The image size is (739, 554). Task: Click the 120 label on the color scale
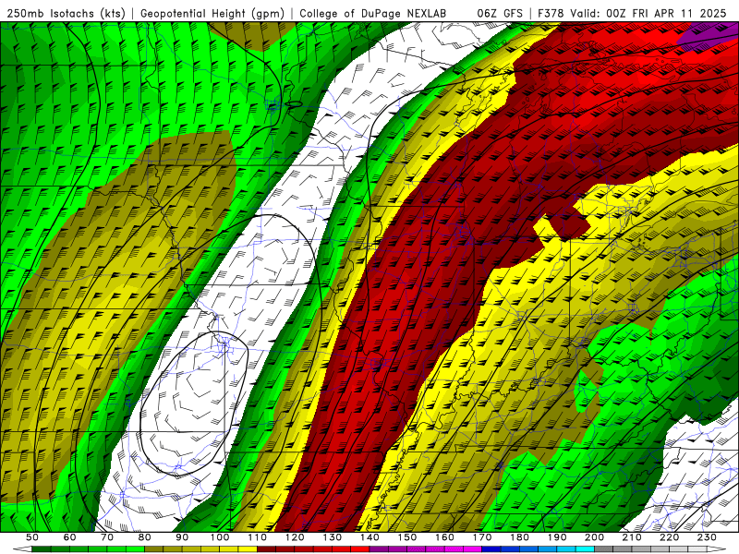point(295,537)
